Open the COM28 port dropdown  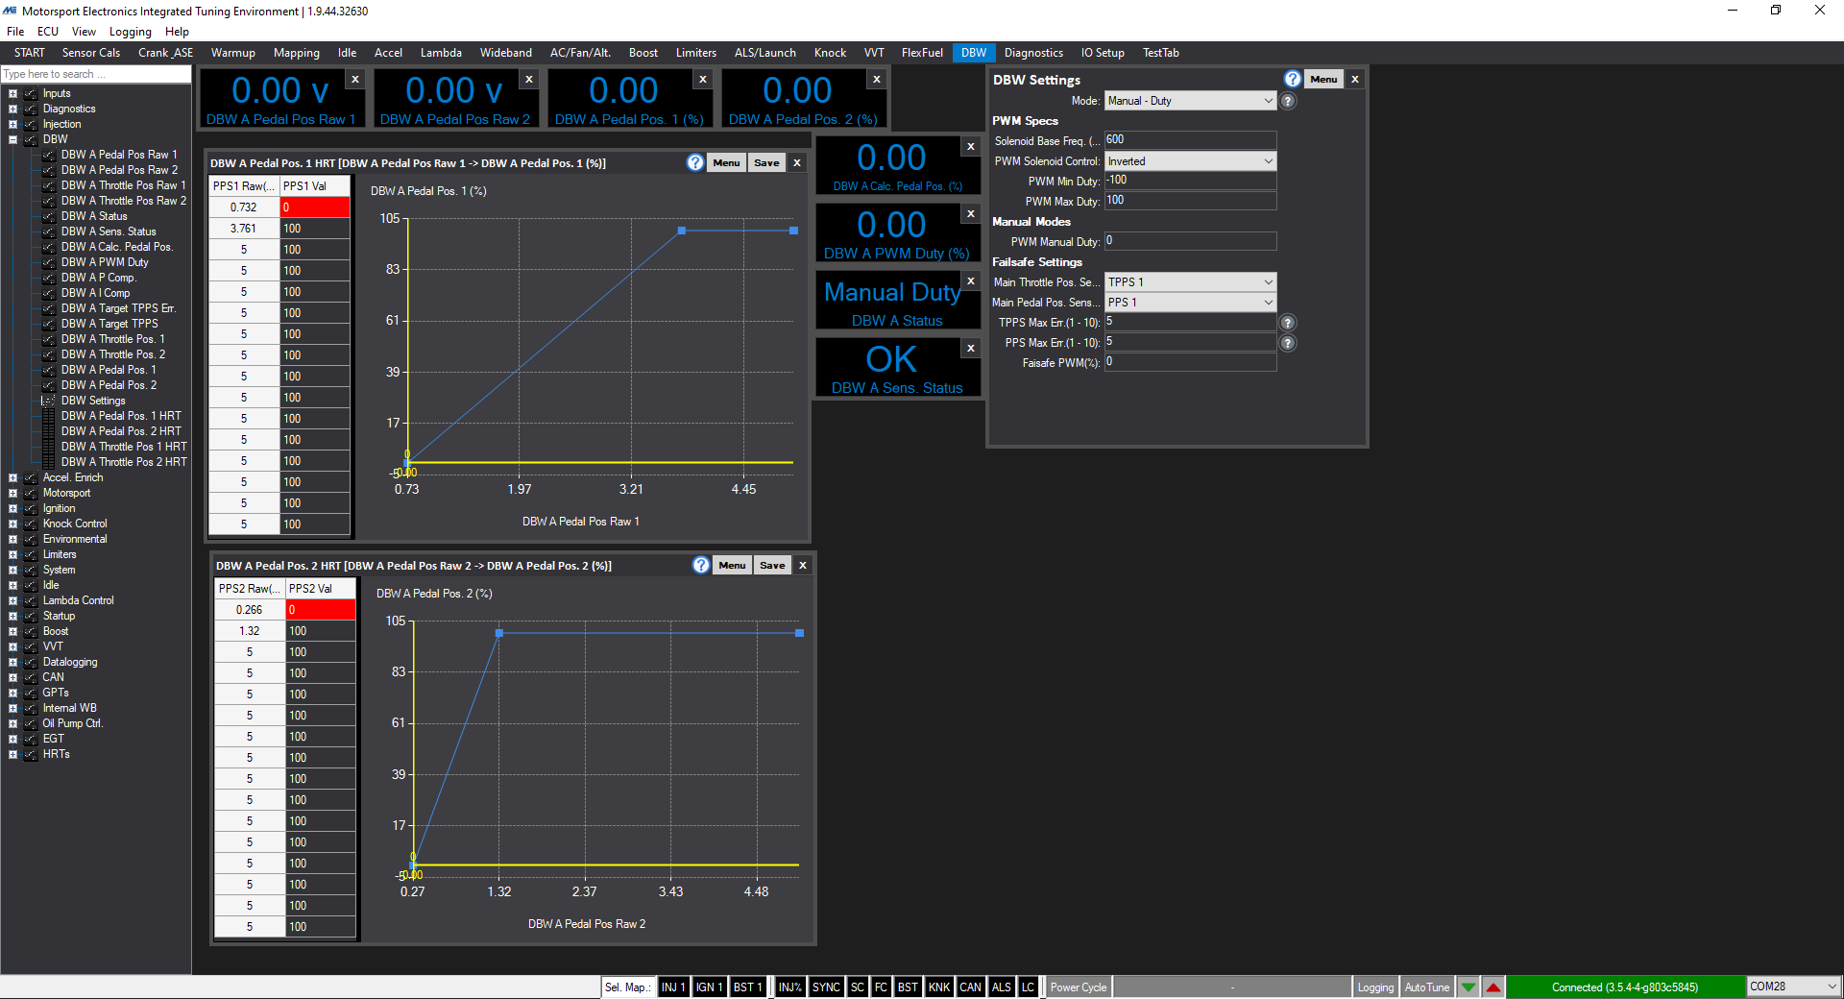pyautogui.click(x=1793, y=987)
